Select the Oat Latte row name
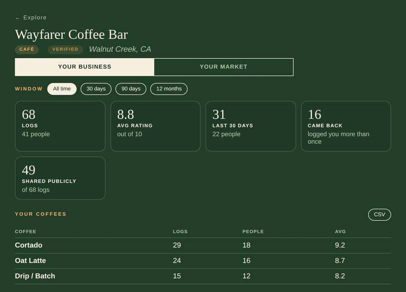406x292 pixels. pos(31,261)
